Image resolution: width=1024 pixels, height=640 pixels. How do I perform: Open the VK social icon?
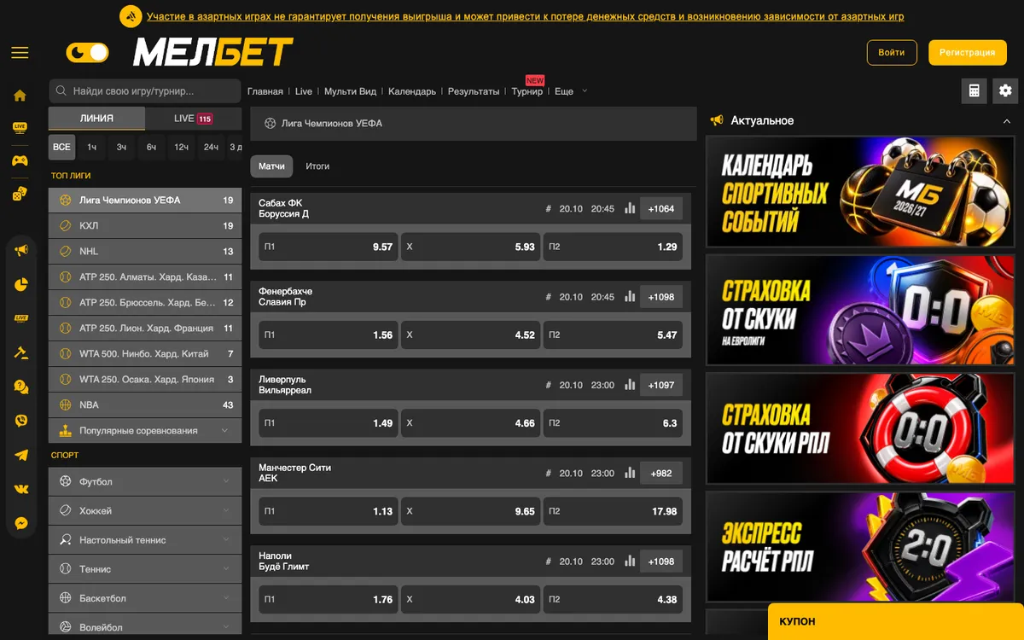21,489
